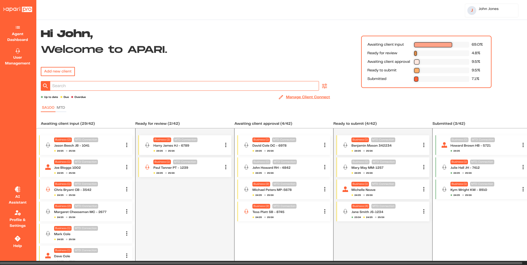Open the options menu for Harry James
The width and height of the screenshot is (527, 265).
pos(226,145)
